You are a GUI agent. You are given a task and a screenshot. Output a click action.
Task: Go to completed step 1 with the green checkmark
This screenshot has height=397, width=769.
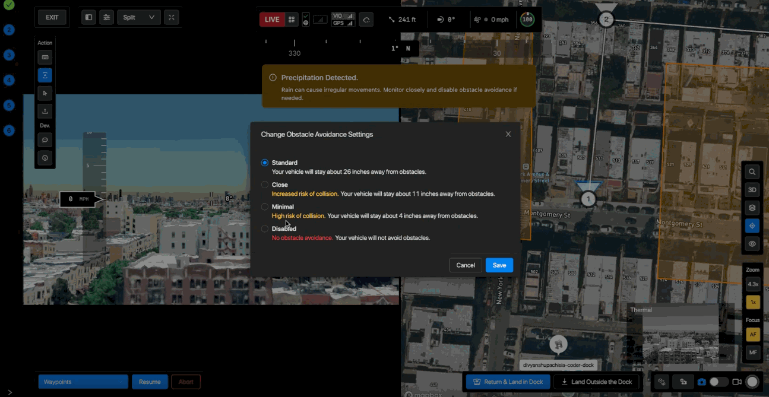[x=9, y=5]
